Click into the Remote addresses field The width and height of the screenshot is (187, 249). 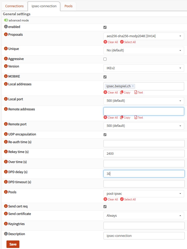[144, 111]
